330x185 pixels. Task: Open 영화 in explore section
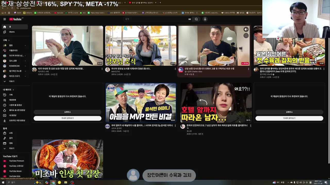point(15,143)
